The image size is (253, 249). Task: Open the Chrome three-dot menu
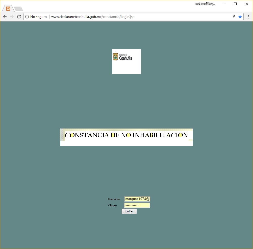[x=248, y=17]
